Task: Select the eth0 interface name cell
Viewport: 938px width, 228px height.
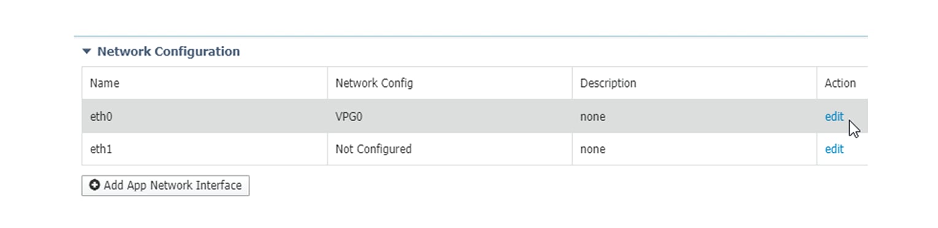Action: (x=205, y=116)
